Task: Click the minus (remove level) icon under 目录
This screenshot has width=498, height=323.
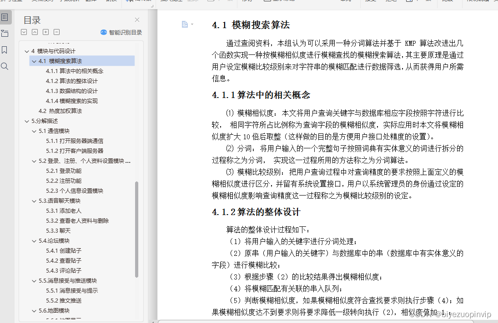Action: coord(56,32)
